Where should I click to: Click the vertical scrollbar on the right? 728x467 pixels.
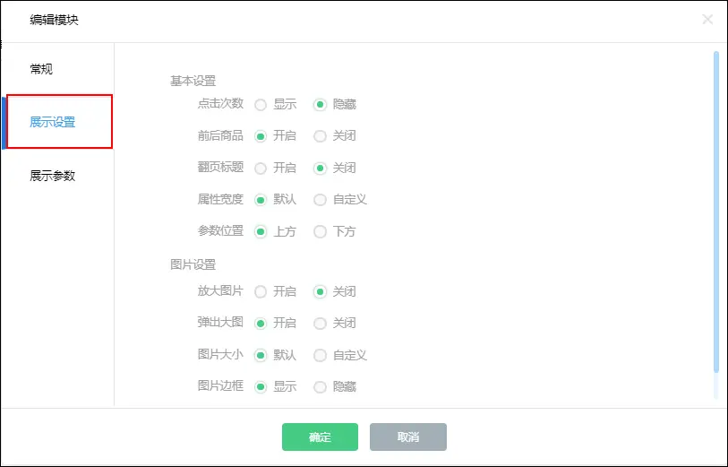tap(715, 211)
